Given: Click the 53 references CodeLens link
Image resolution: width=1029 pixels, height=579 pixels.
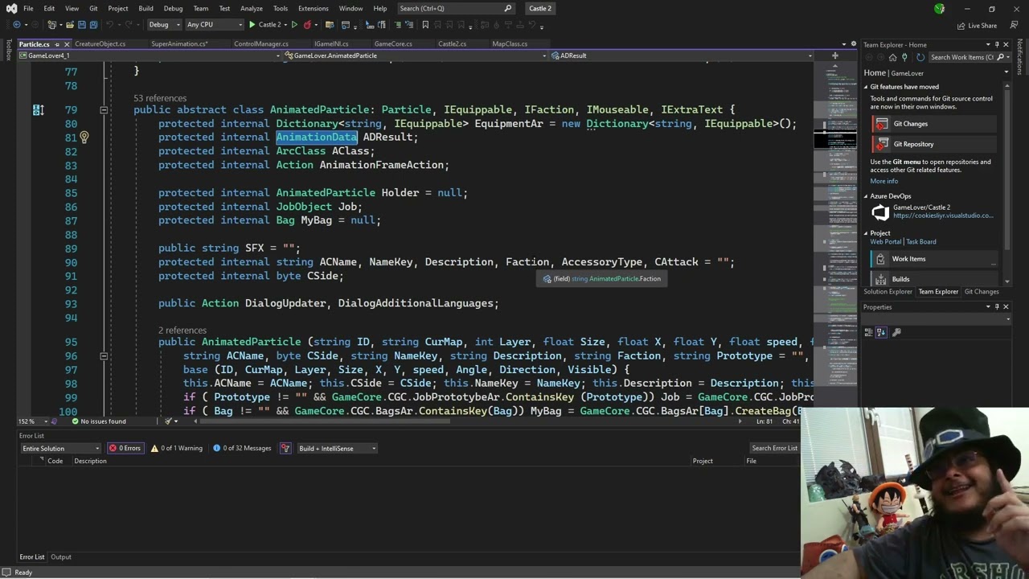Looking at the screenshot, I should point(160,98).
